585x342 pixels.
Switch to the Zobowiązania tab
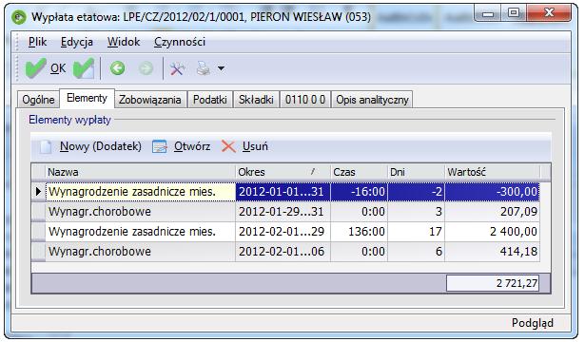pos(150,100)
